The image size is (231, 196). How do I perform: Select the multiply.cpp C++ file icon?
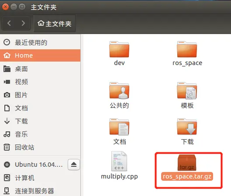click(119, 161)
